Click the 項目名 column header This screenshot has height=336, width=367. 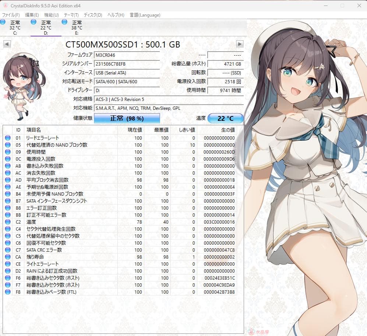point(71,130)
